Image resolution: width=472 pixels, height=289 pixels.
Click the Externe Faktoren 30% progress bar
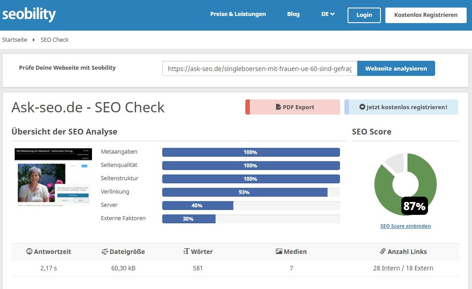[251, 218]
